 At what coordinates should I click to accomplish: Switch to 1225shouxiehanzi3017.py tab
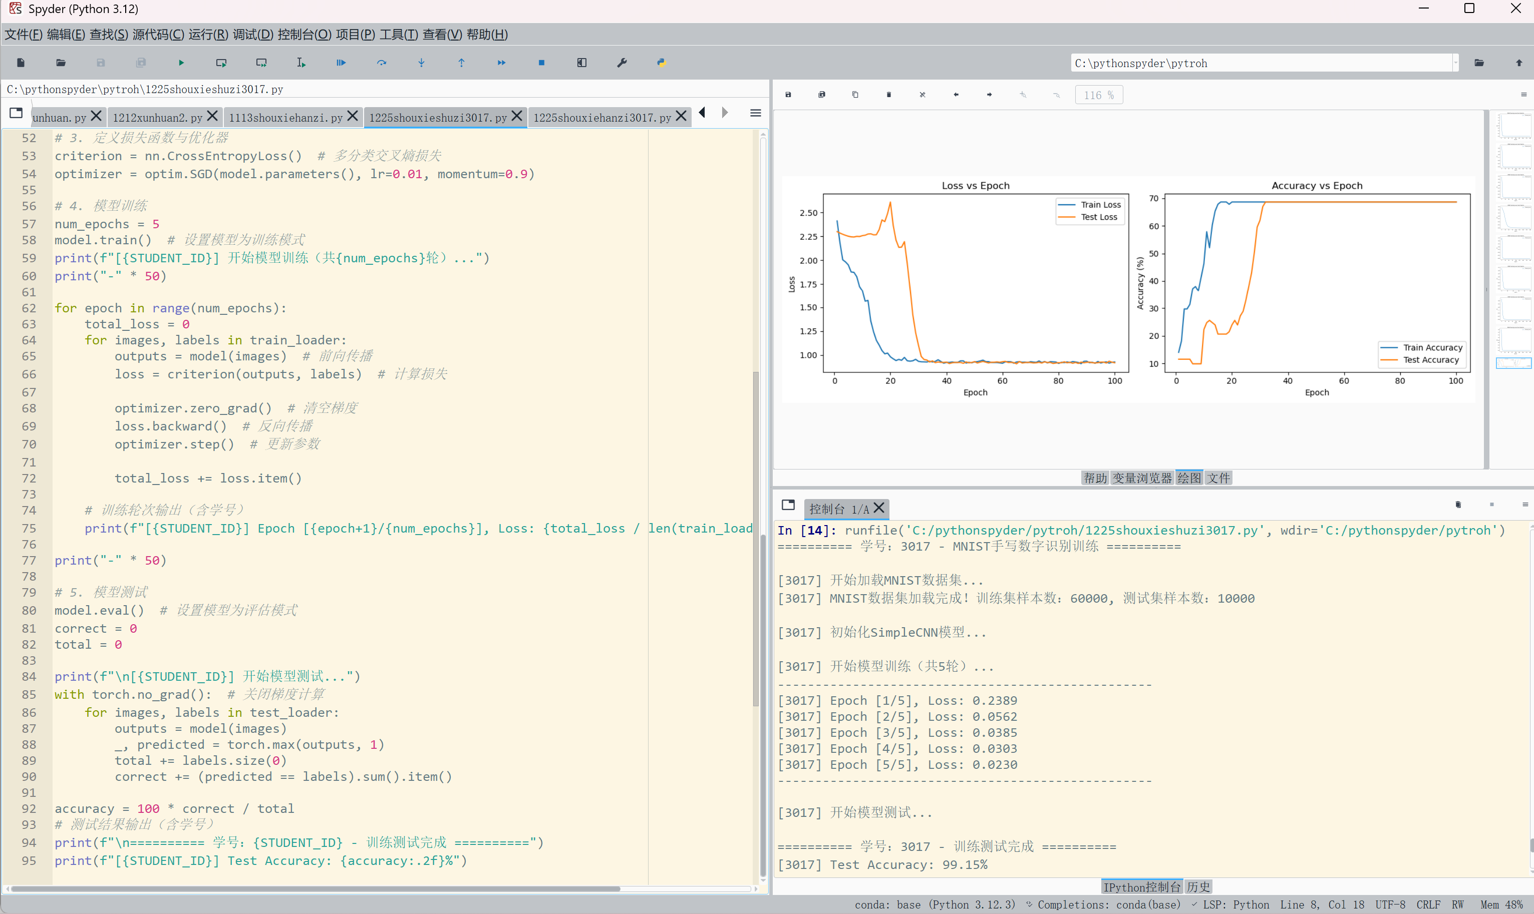pos(601,117)
